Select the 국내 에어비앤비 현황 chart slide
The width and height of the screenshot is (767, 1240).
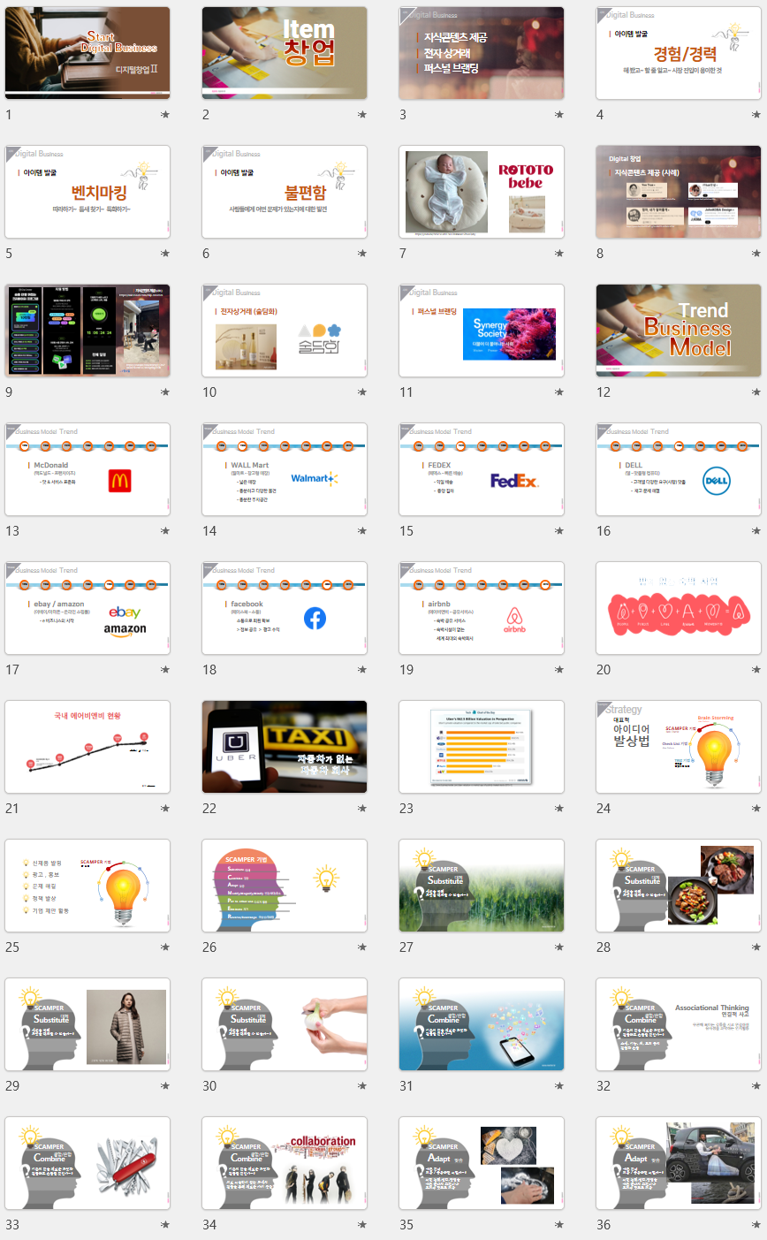87,747
